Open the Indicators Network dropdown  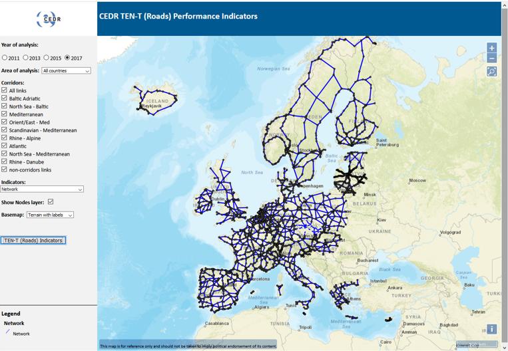[x=42, y=189]
